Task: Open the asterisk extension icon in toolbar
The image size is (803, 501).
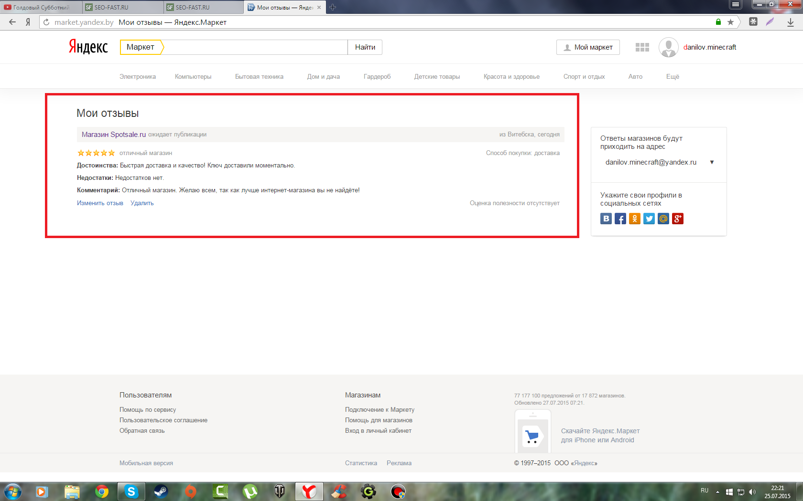Action: (x=753, y=22)
